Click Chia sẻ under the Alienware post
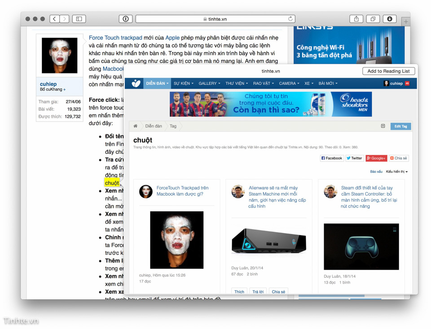 (278, 291)
